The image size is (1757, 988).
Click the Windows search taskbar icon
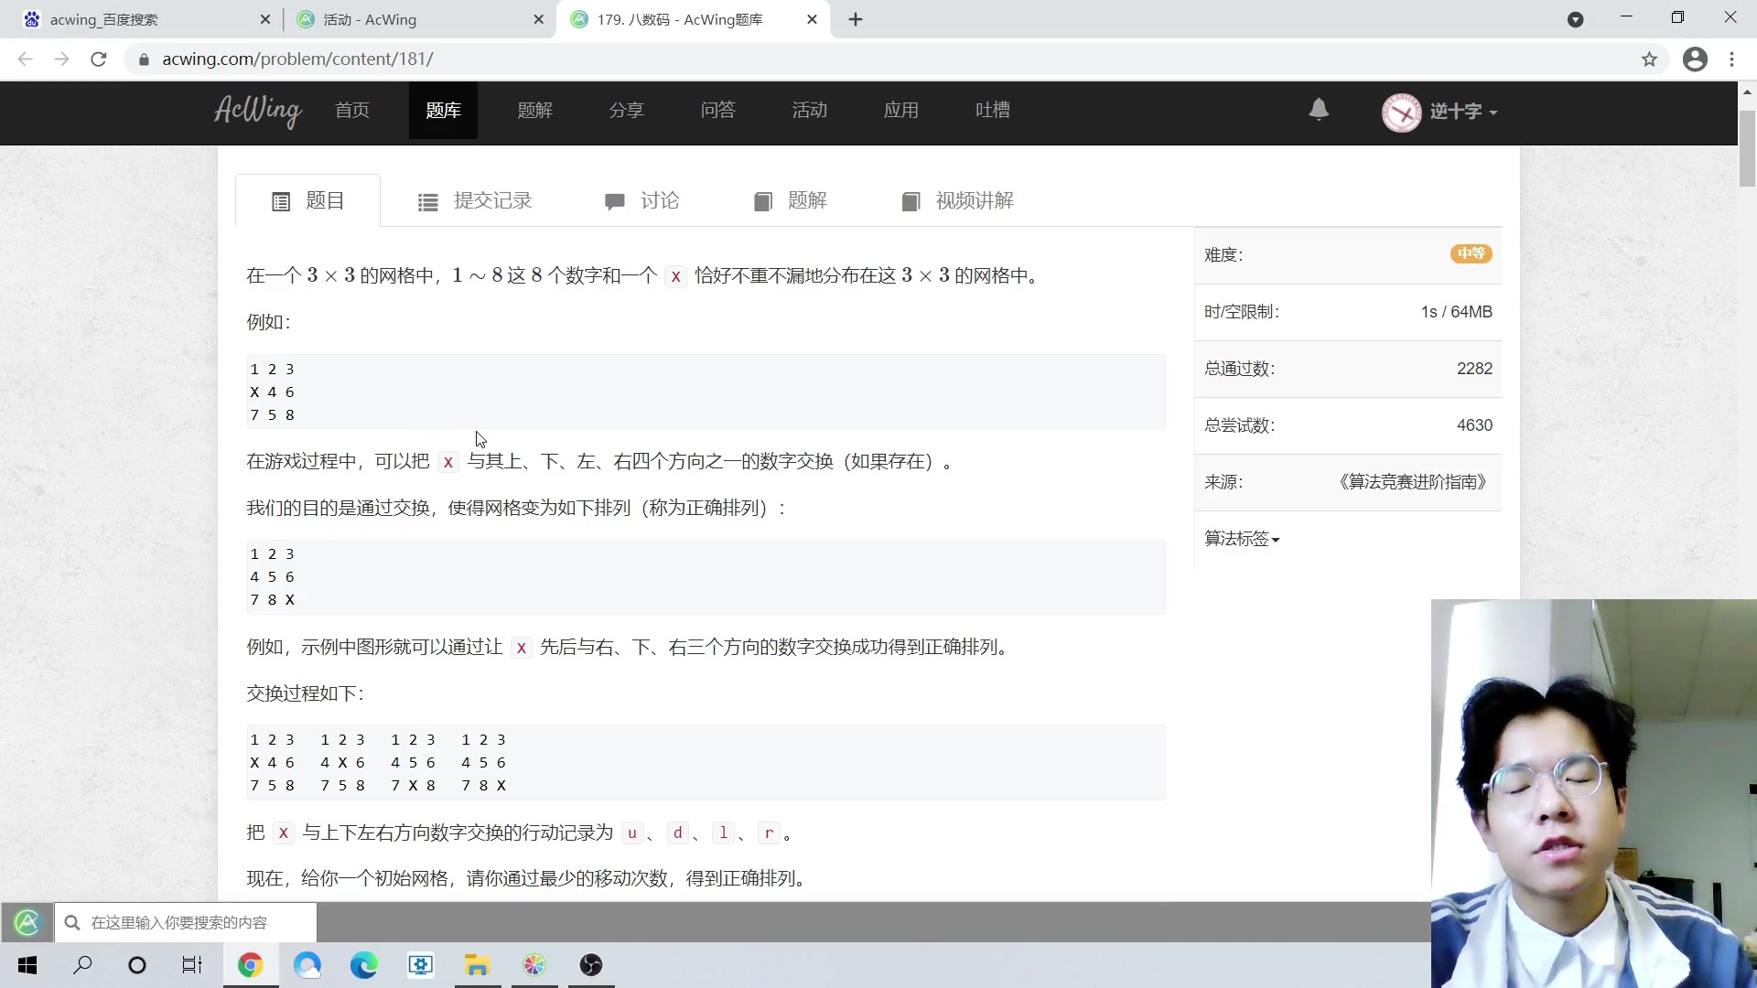83,966
